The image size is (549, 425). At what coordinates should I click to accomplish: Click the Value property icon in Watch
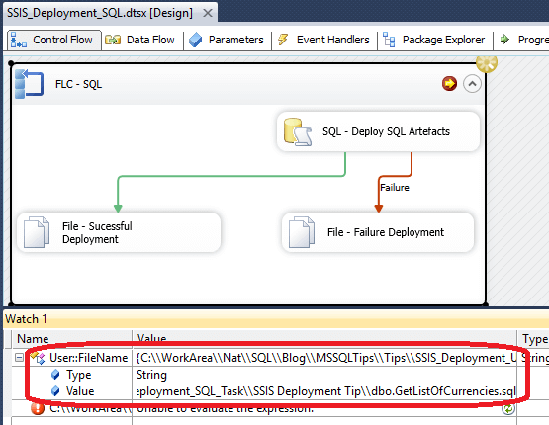(x=55, y=391)
